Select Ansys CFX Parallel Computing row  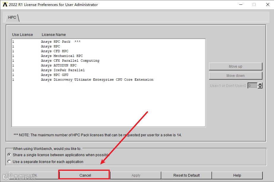coord(108,61)
